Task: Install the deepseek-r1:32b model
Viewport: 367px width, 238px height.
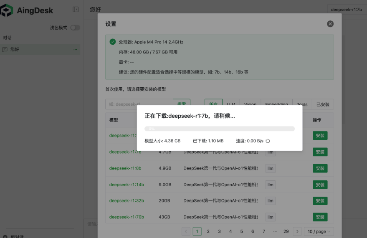Action: (320, 200)
